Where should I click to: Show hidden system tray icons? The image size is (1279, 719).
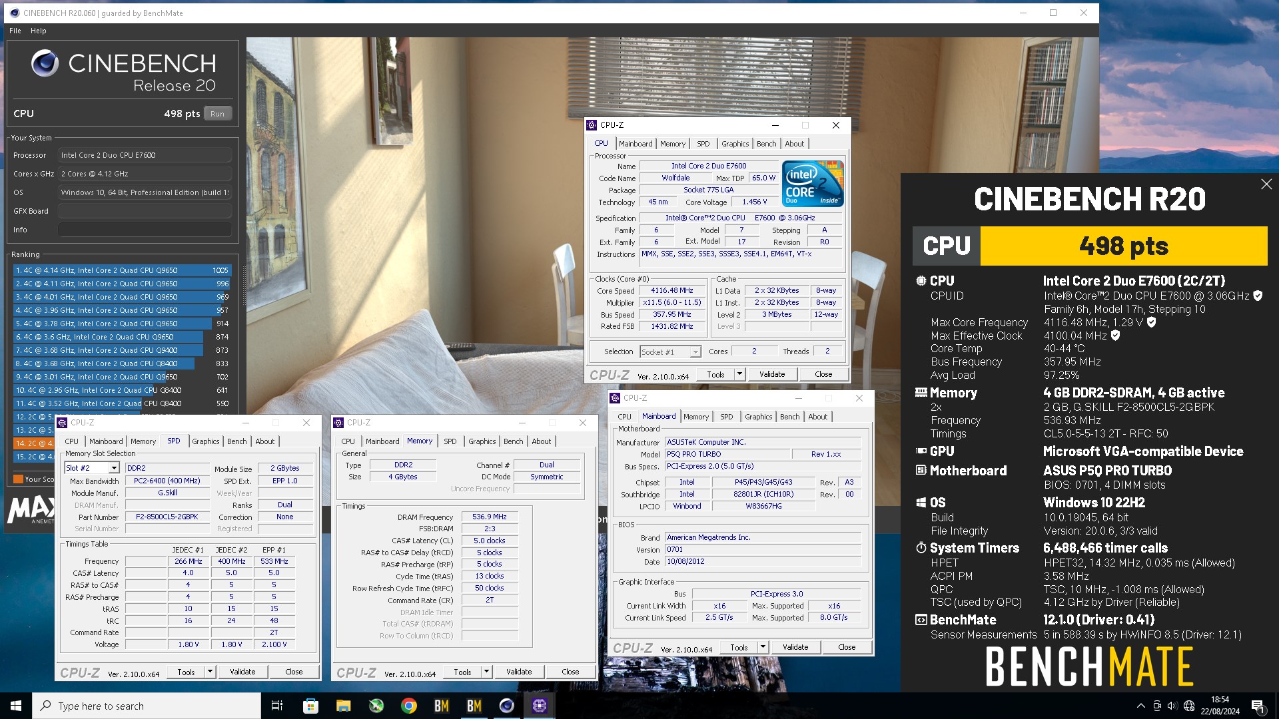pyautogui.click(x=1141, y=706)
